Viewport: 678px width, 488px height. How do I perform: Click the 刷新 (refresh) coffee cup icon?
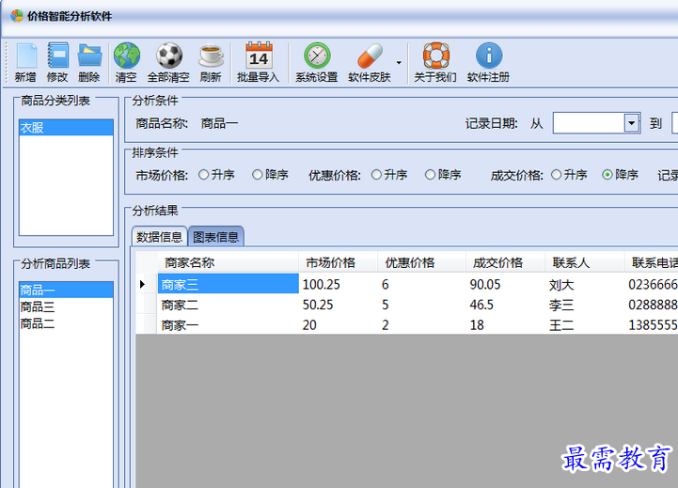coord(211,55)
